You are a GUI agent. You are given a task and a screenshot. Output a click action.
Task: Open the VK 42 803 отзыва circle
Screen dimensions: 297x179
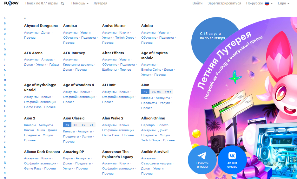[x=232, y=160]
